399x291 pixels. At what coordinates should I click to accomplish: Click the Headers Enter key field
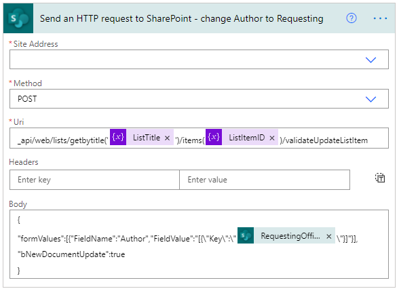pos(94,180)
